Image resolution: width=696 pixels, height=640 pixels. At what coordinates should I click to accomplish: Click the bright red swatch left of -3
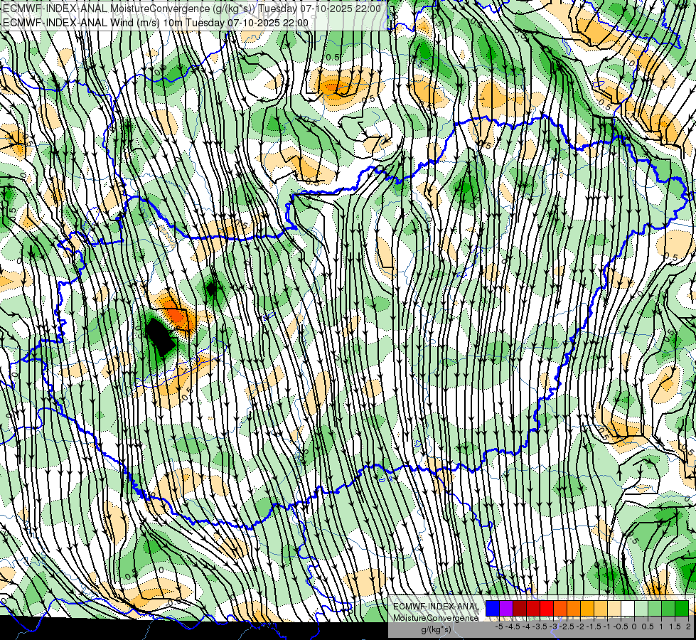[x=547, y=608]
